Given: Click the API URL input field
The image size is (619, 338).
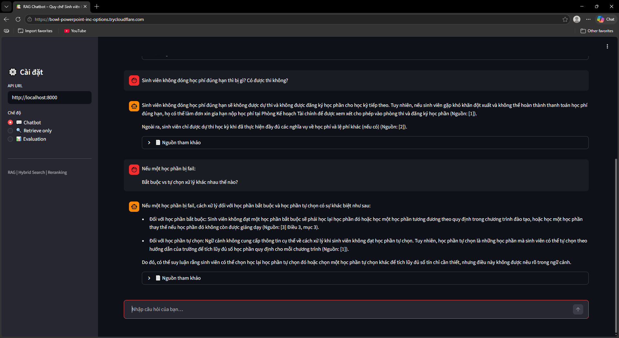Looking at the screenshot, I should tap(50, 98).
